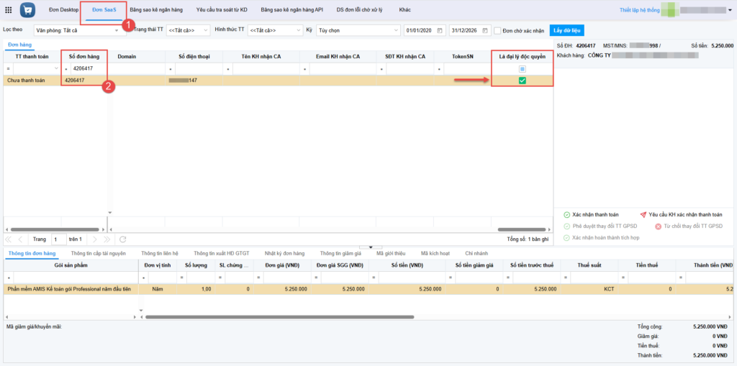The image size is (737, 366).
Task: Toggle Là đại lý độc quyền filter checkbox
Action: tap(523, 69)
